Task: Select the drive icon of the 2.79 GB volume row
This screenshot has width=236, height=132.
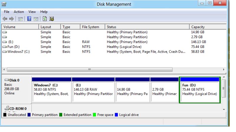Action: click(x=5, y=37)
